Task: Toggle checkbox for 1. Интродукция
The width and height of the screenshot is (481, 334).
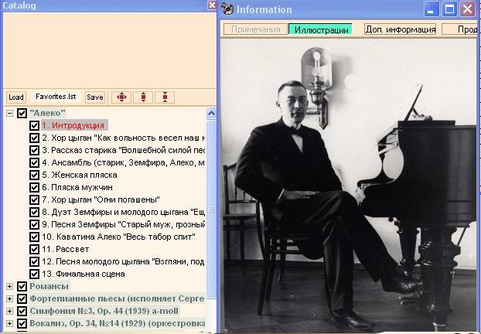Action: (34, 125)
